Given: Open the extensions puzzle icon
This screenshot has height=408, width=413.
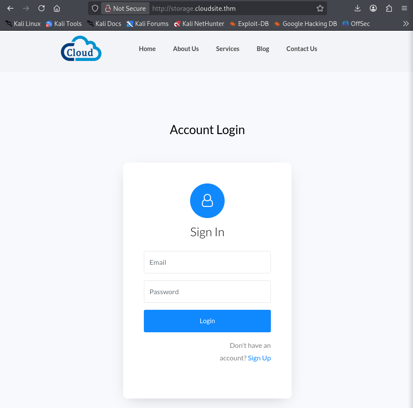Looking at the screenshot, I should pyautogui.click(x=389, y=9).
